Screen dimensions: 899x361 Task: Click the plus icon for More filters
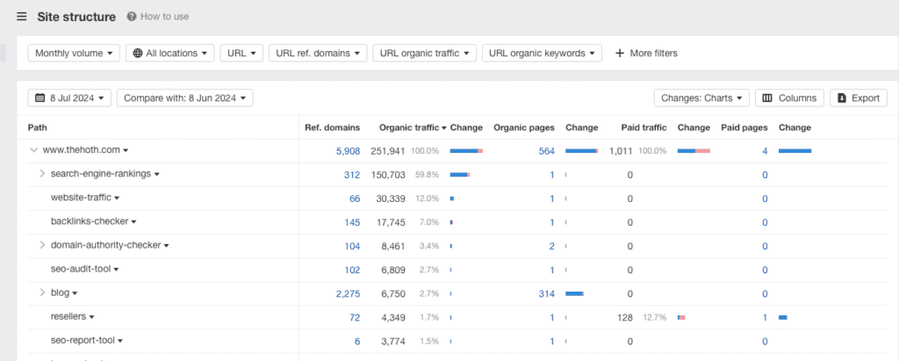click(620, 54)
